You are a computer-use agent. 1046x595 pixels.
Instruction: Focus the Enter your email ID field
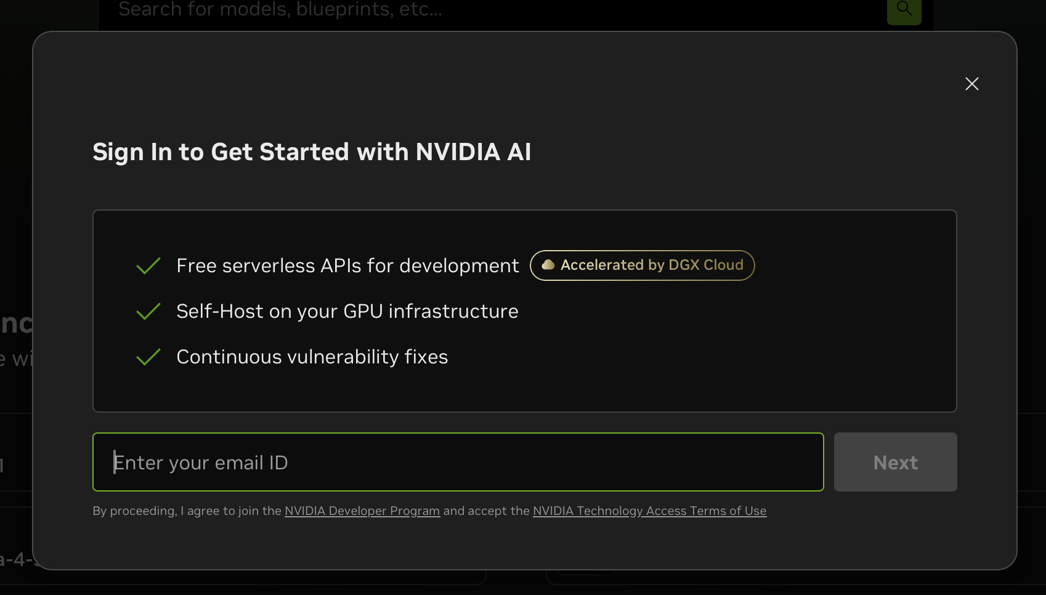(x=457, y=462)
